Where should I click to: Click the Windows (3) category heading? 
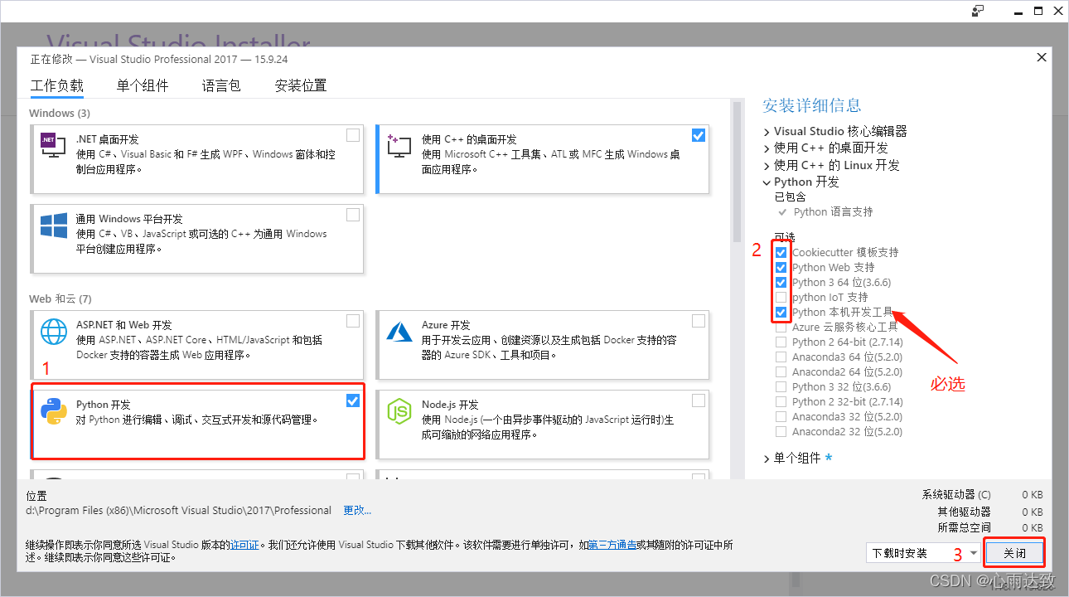click(x=60, y=113)
